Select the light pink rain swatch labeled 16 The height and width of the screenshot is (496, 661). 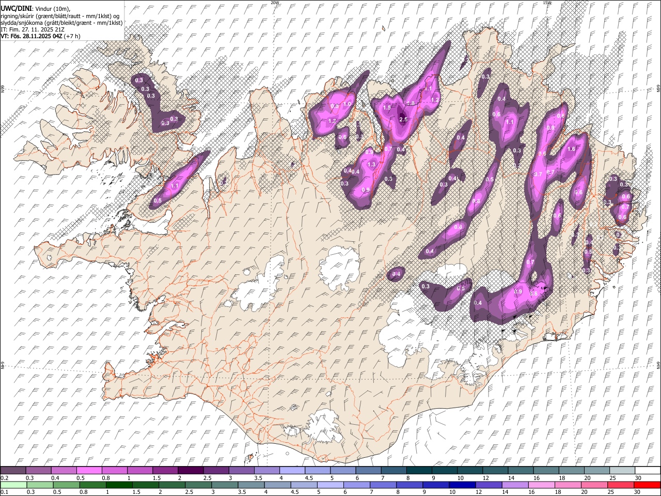pos(541,485)
